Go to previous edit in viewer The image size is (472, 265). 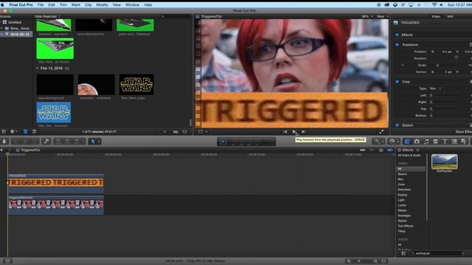click(285, 132)
